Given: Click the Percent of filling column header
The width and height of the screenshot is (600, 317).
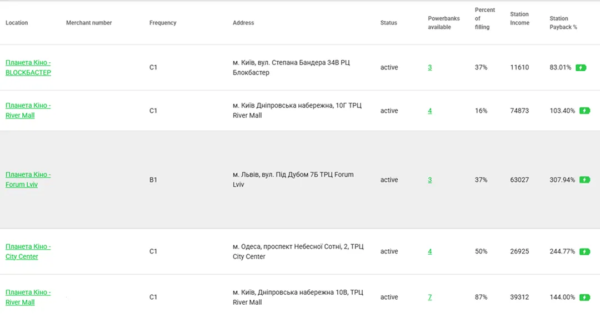Looking at the screenshot, I should pyautogui.click(x=484, y=18).
